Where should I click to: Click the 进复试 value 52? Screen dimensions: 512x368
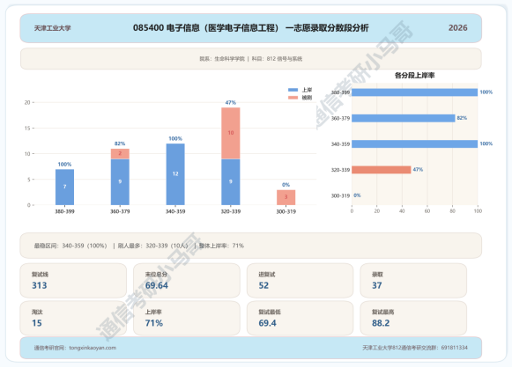[263, 285]
